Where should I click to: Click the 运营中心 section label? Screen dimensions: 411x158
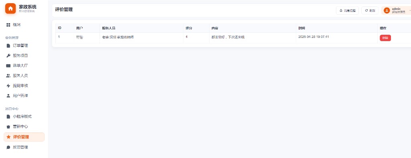[12, 109]
